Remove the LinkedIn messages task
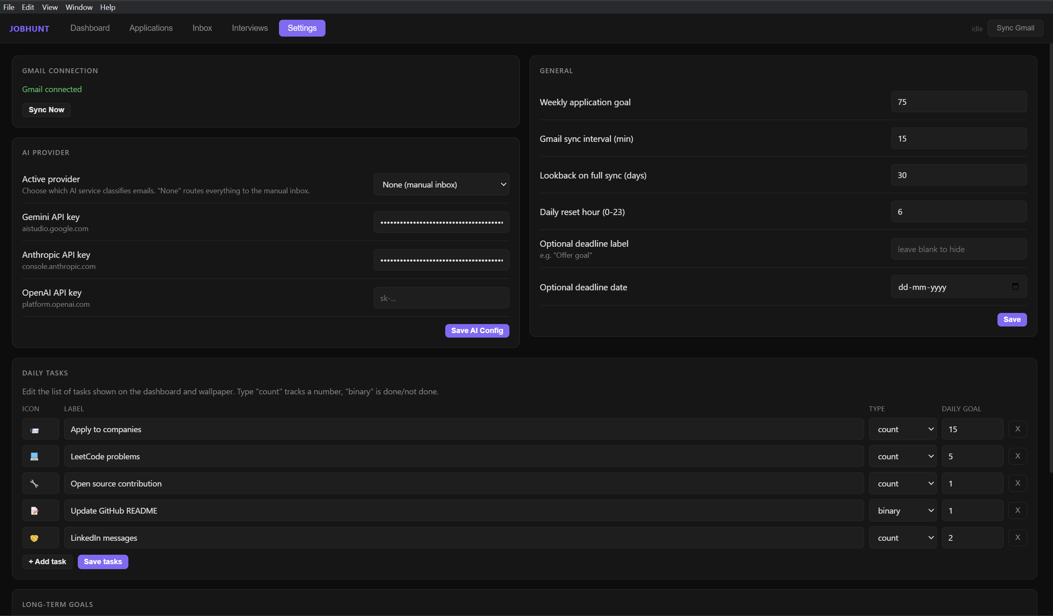Screen dimensions: 1053x616 (1018, 537)
